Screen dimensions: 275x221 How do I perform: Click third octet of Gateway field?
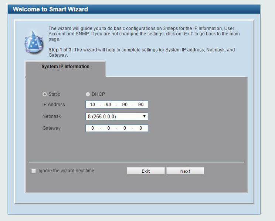(x=125, y=128)
